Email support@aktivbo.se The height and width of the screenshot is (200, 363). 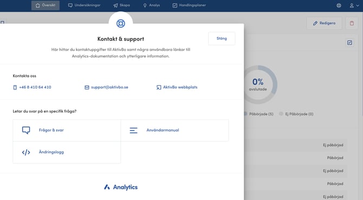click(109, 87)
